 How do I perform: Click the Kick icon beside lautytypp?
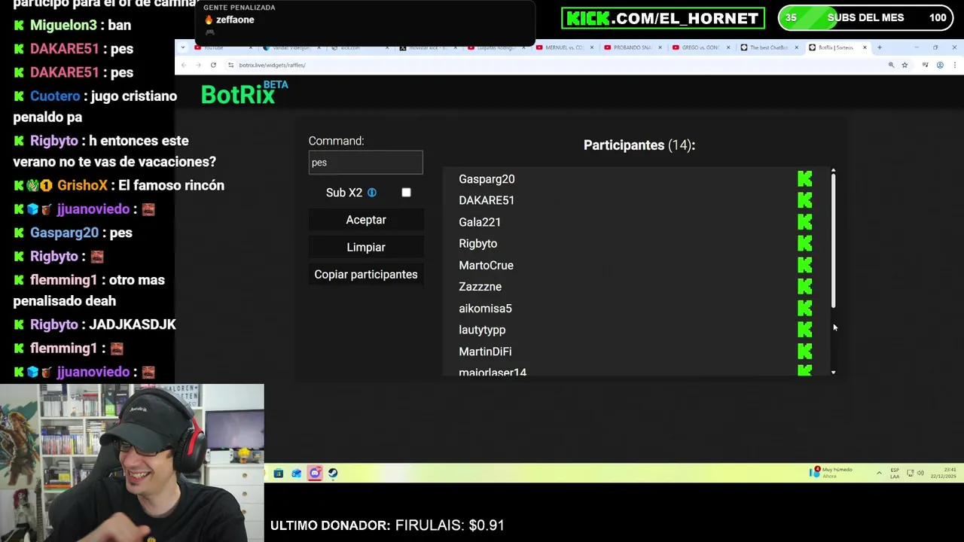point(804,330)
